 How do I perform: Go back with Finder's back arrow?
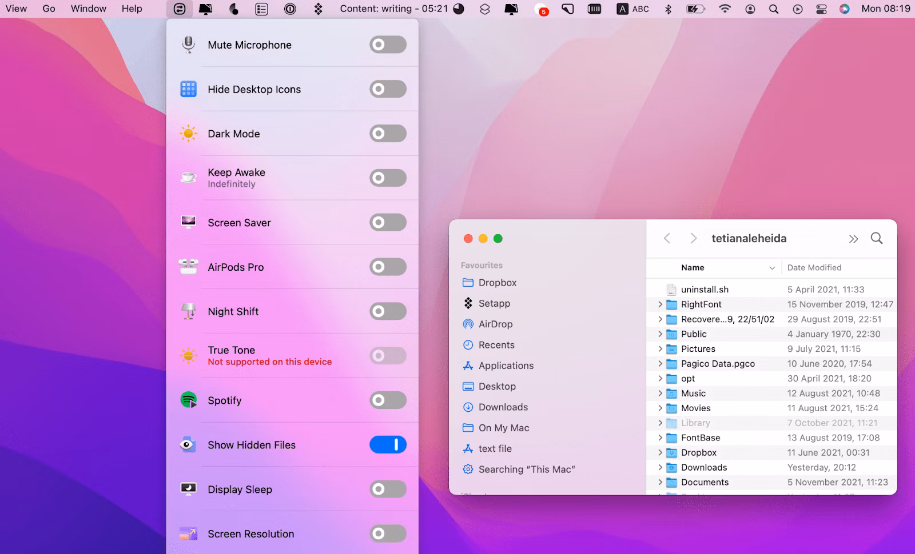[667, 238]
